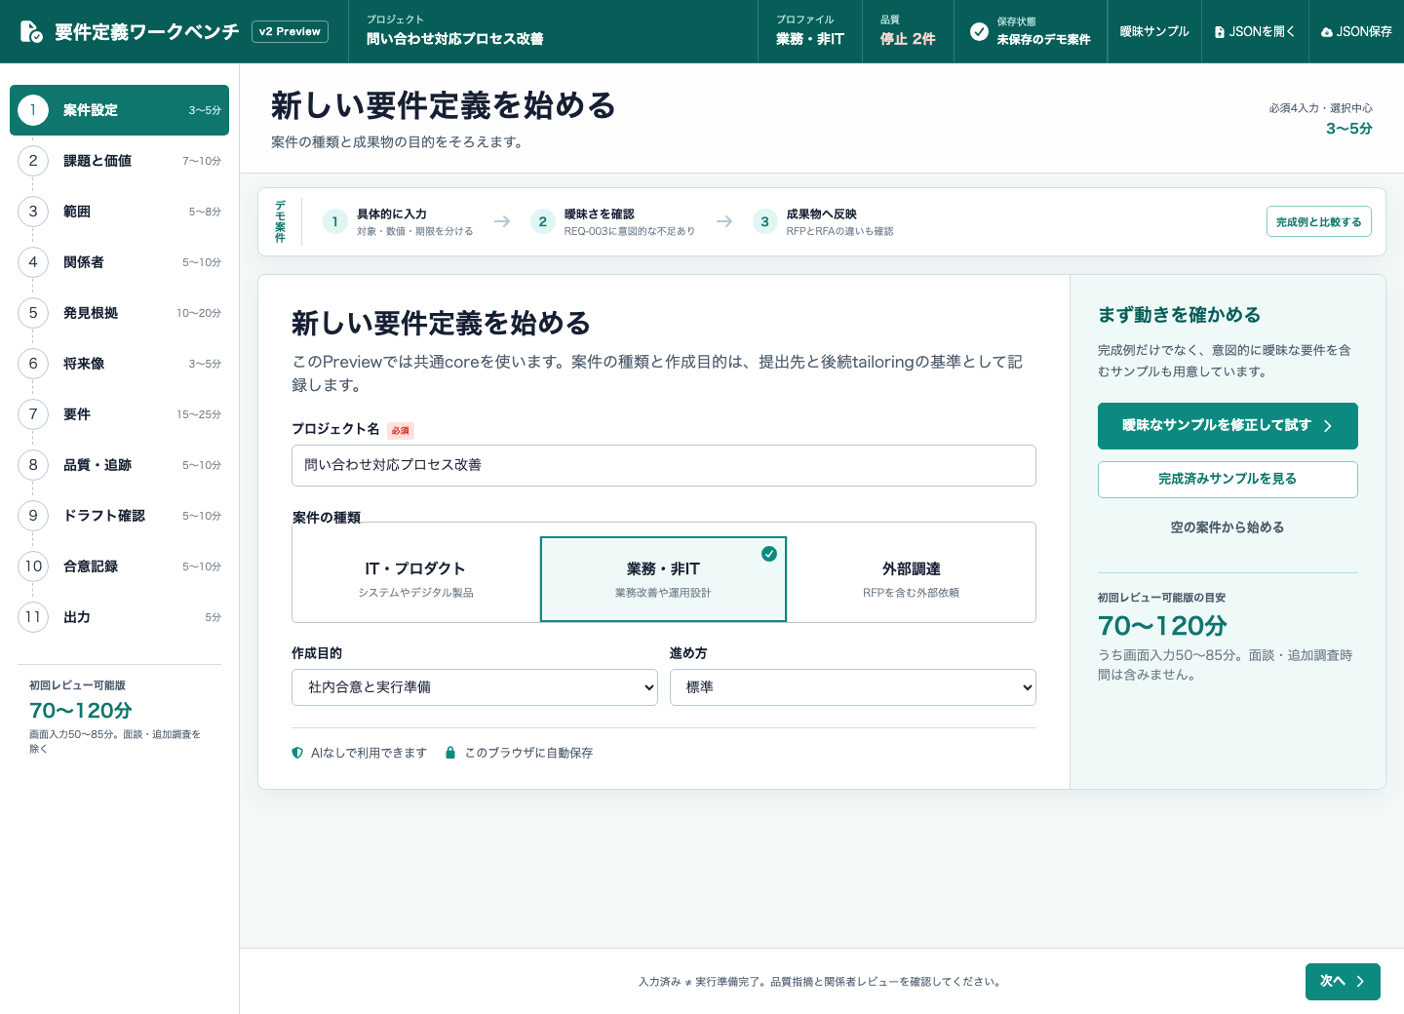Click 必須4入力・選択中心 text at top right
Screen dimensions: 1404x1014
coord(1320,108)
